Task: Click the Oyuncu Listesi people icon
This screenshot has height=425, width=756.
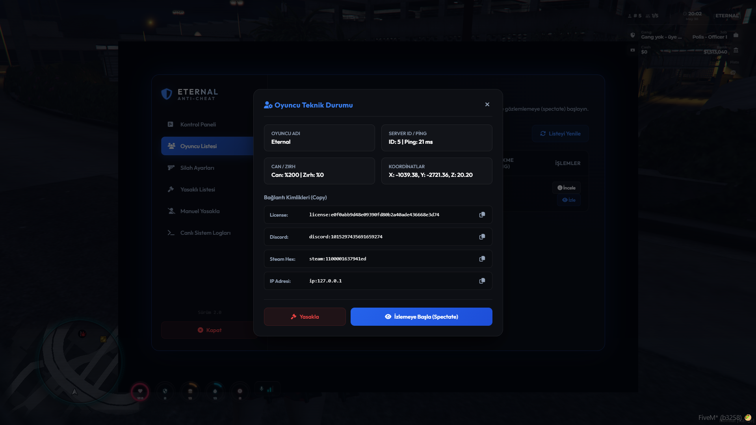Action: [171, 146]
